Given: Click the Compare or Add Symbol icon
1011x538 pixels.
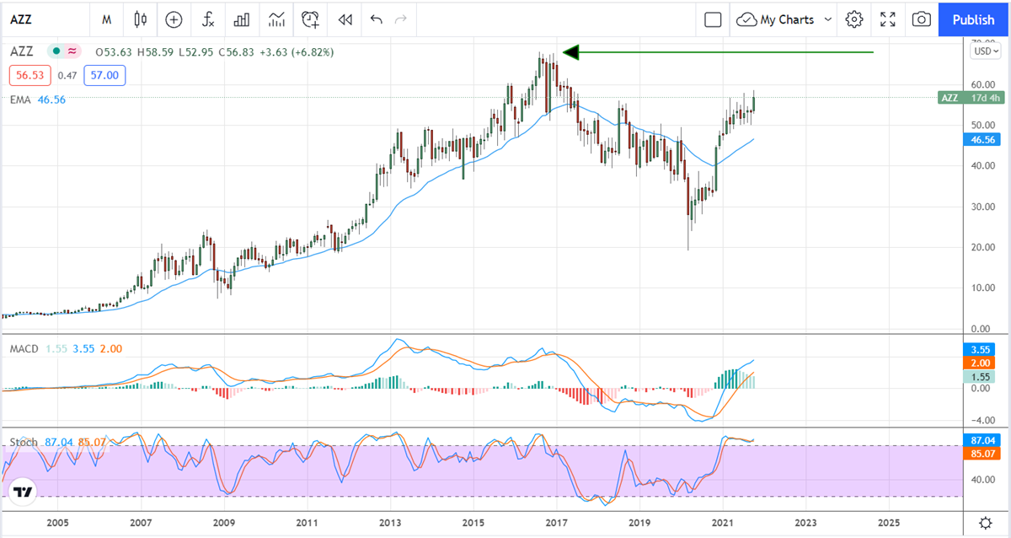Looking at the screenshot, I should click(x=174, y=19).
